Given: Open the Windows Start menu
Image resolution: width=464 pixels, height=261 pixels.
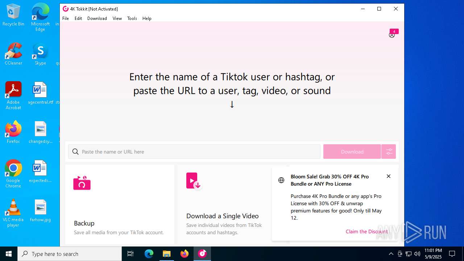Looking at the screenshot, I should click(x=9, y=254).
